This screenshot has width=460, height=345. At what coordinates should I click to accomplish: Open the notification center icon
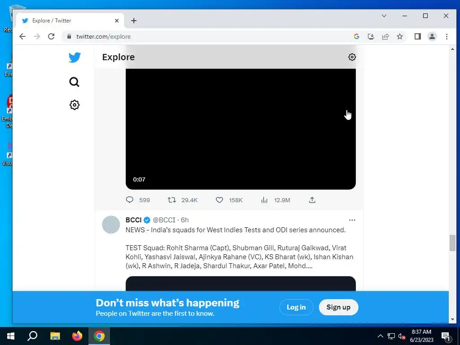(446, 336)
